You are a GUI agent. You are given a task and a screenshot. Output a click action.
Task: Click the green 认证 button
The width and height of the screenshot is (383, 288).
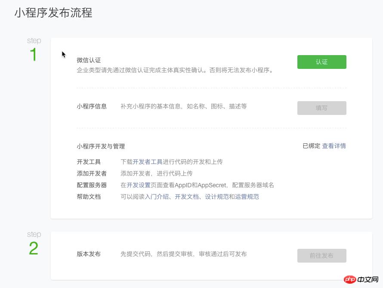click(x=321, y=62)
